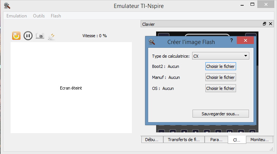Click the OS : Aucun label

pos(163,88)
